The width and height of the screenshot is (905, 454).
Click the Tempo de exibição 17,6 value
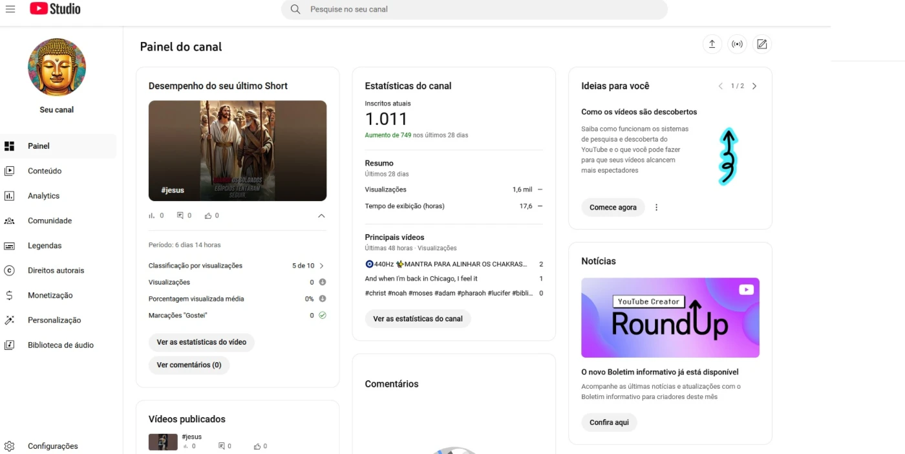526,206
